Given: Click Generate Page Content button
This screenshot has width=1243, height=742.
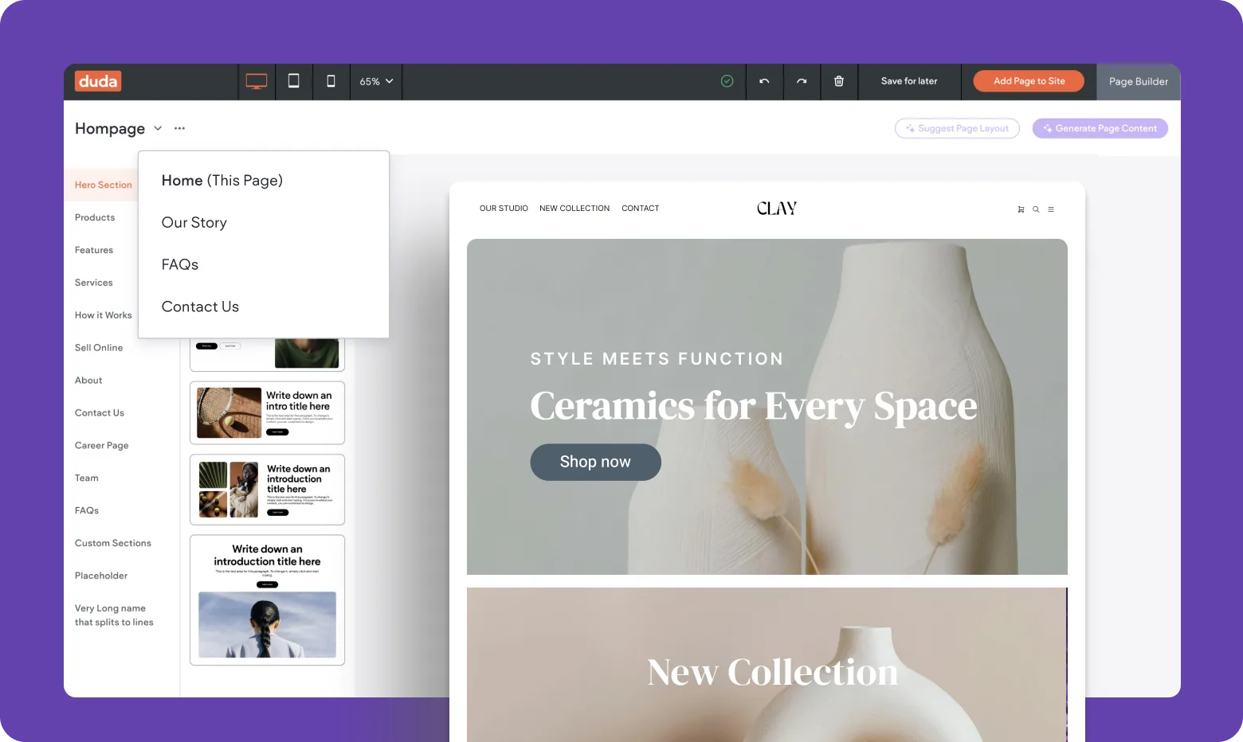Looking at the screenshot, I should coord(1100,128).
